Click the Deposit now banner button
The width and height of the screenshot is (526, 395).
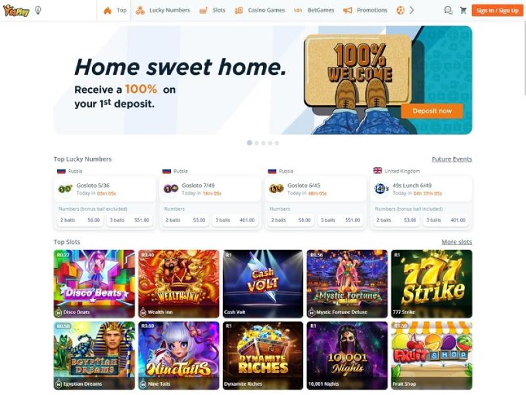click(x=432, y=111)
